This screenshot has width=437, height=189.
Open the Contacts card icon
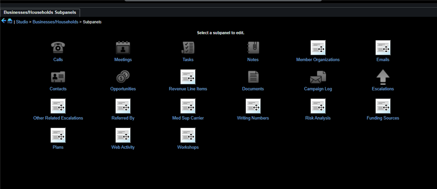pos(58,77)
